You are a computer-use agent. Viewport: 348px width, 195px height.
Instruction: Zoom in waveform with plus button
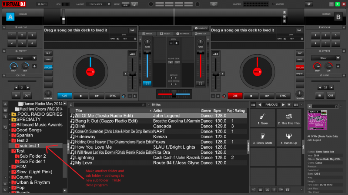177,43
